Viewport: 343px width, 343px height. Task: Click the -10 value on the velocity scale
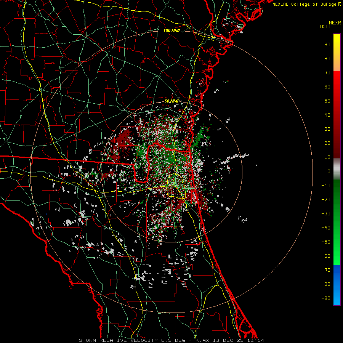point(326,186)
